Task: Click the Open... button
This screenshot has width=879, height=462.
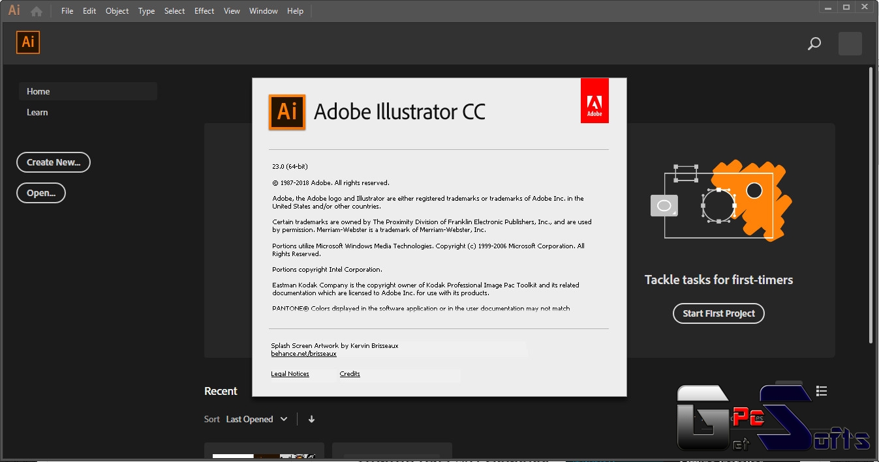Action: coord(41,193)
